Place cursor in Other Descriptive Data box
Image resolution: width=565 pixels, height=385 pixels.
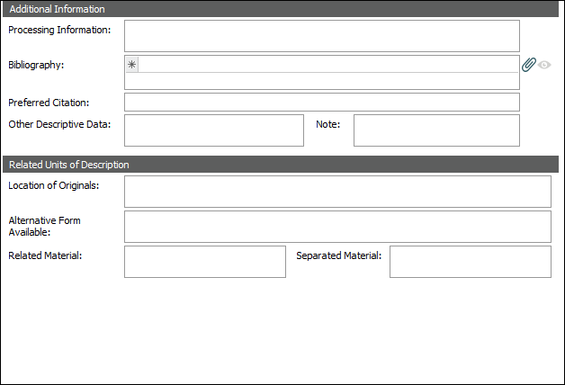pyautogui.click(x=213, y=130)
